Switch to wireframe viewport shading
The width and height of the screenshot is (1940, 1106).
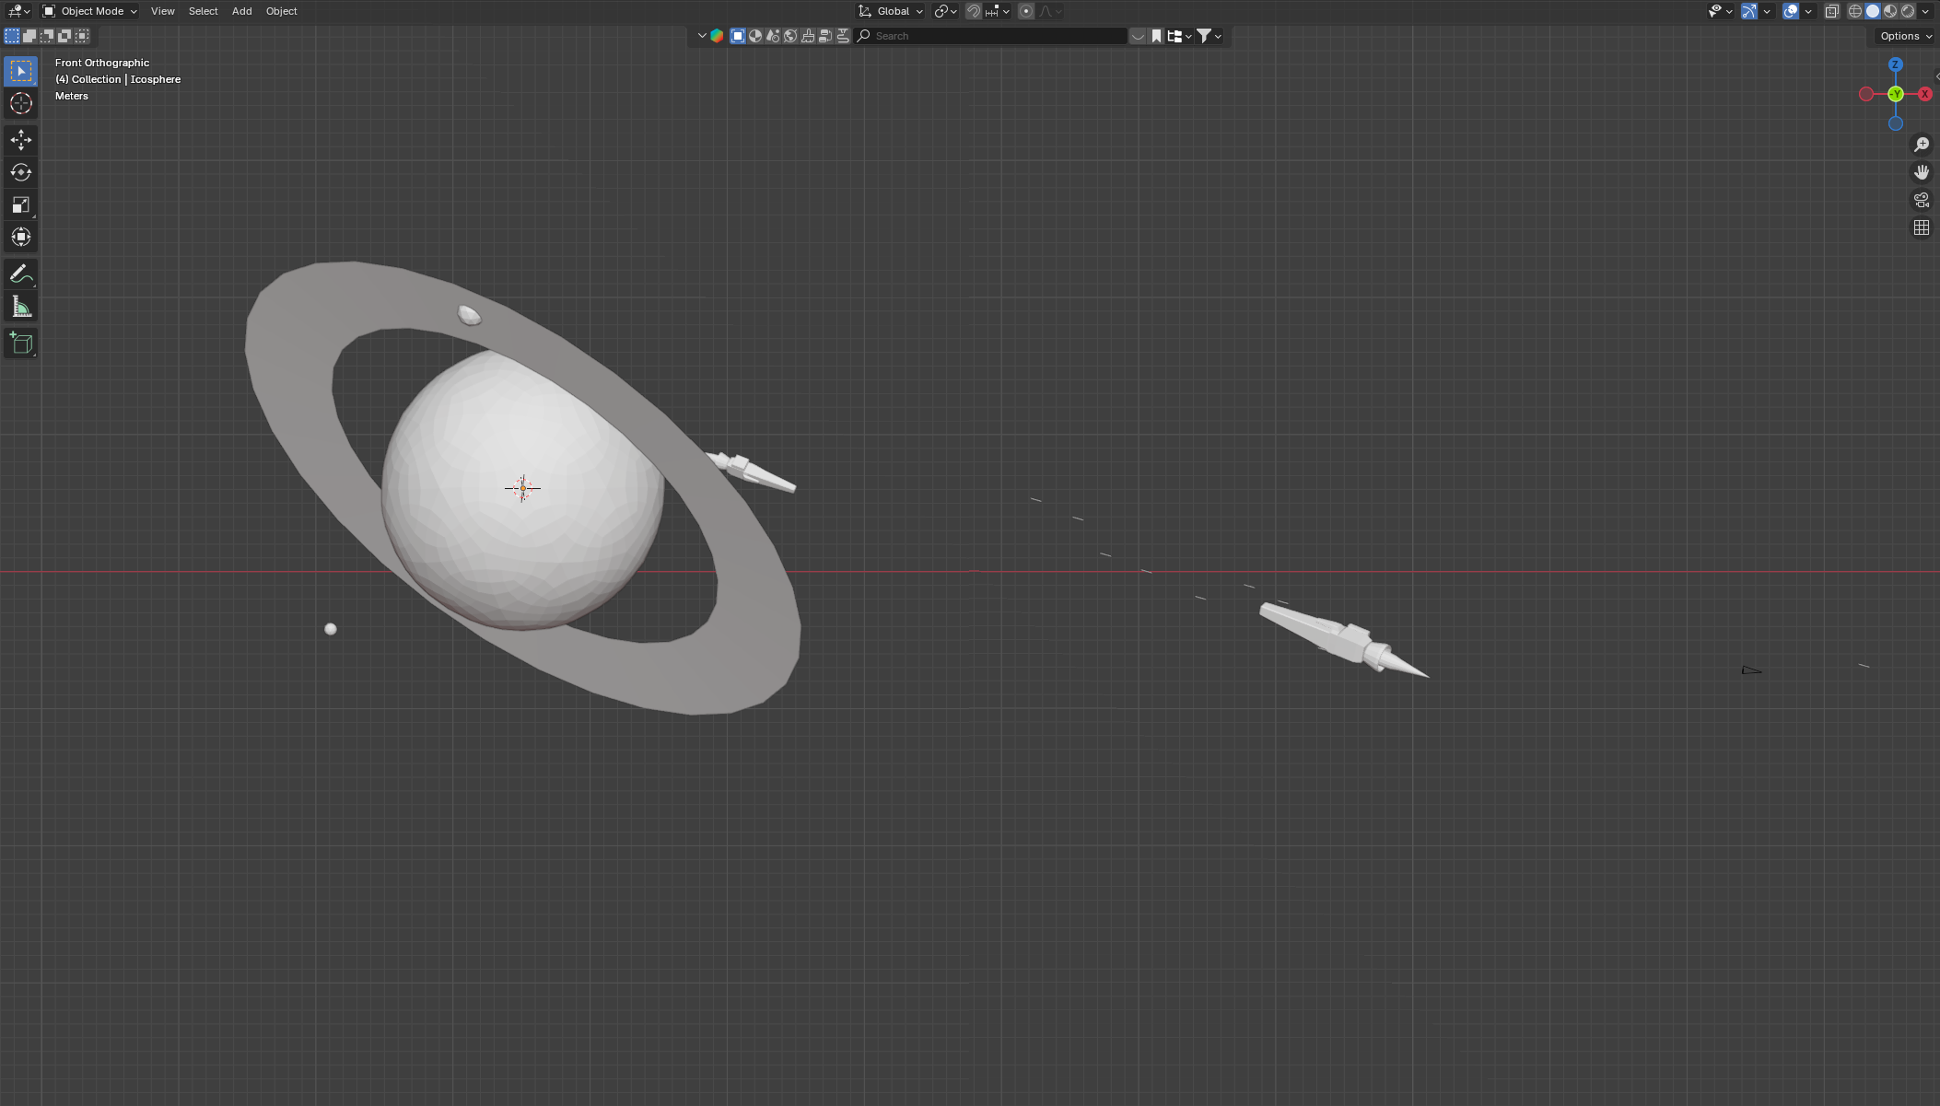click(x=1854, y=11)
